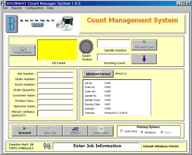
Task: Focus the Spindle Number field
Action: click(x=113, y=43)
